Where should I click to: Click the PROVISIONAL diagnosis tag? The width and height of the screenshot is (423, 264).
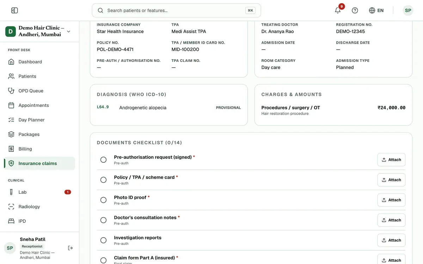[228, 108]
